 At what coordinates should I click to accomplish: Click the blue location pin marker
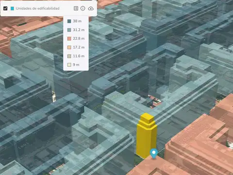(x=154, y=153)
